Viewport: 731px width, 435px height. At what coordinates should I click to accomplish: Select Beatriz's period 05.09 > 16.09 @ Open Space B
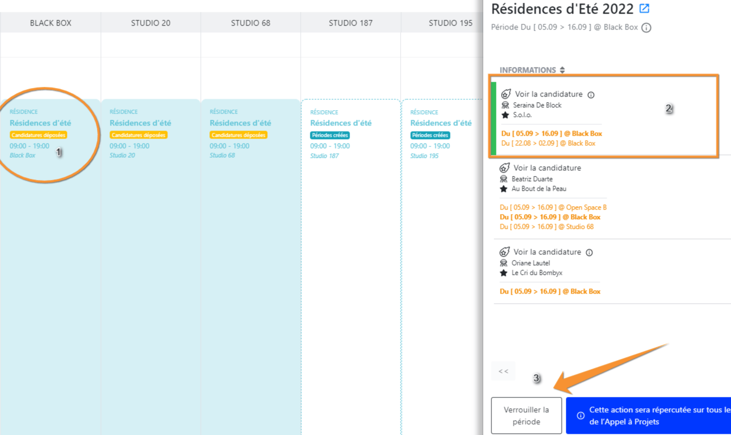[553, 207]
